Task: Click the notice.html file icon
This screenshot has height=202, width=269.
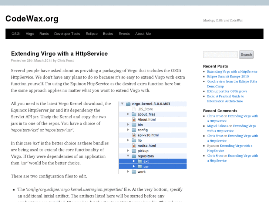Action: pyautogui.click(x=134, y=146)
